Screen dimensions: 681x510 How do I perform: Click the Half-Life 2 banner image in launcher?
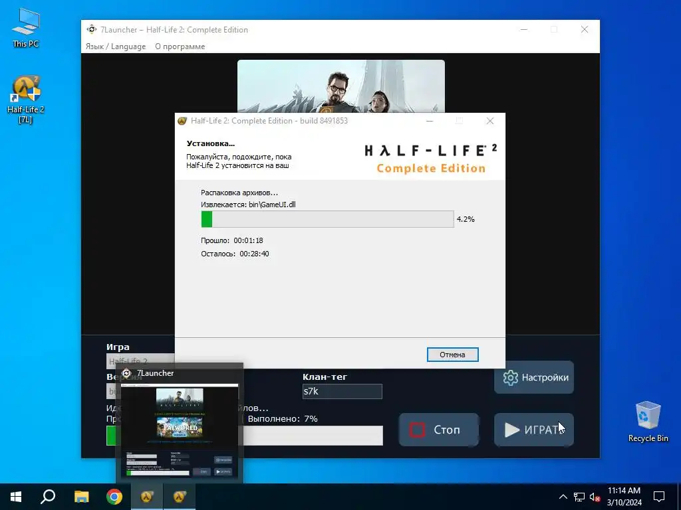click(341, 86)
